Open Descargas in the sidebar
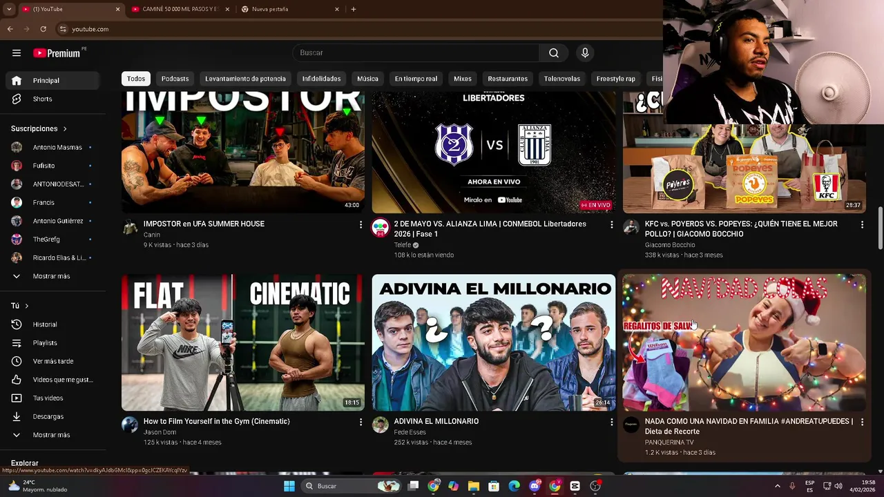This screenshot has height=497, width=884. coord(52,416)
